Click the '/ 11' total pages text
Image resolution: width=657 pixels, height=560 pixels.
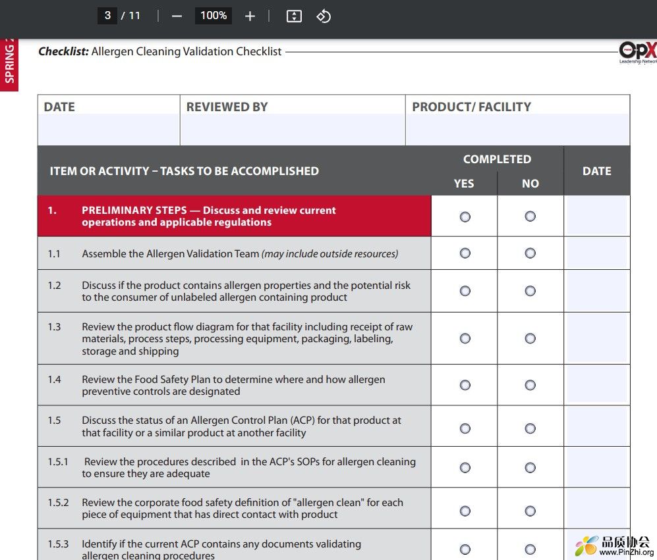click(130, 16)
